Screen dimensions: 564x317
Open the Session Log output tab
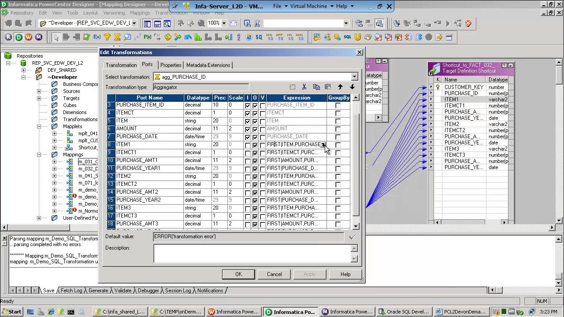click(x=178, y=291)
